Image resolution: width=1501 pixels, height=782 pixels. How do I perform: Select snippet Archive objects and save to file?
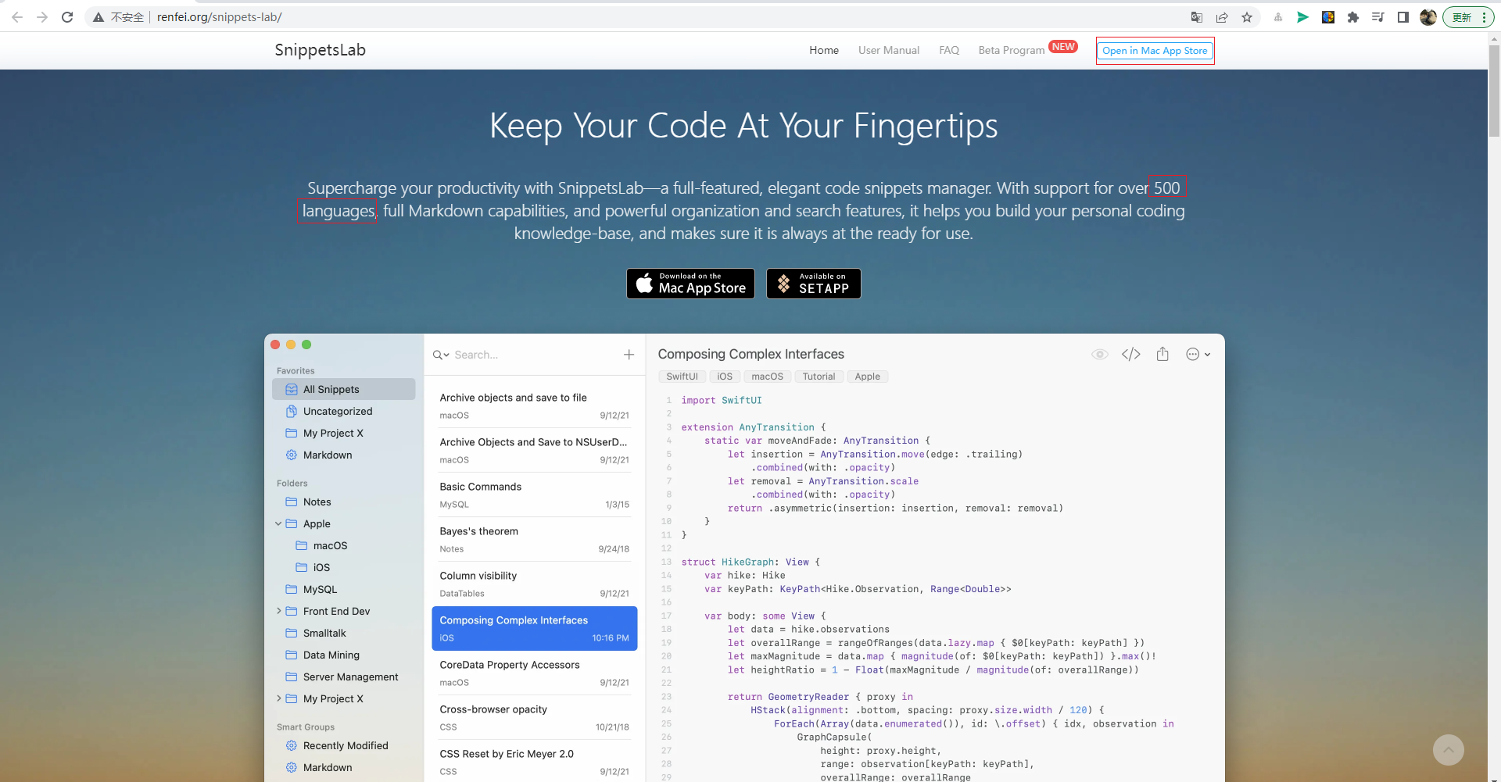[x=534, y=405]
